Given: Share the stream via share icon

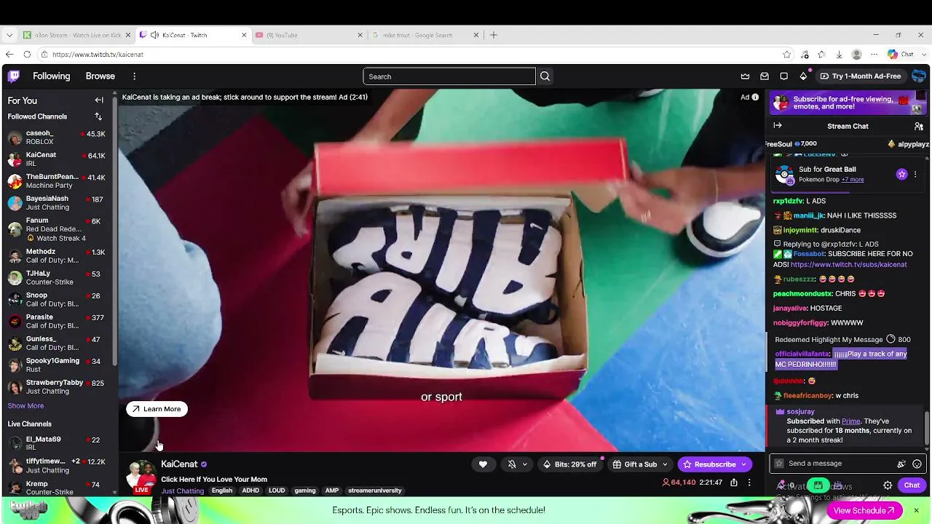Looking at the screenshot, I should tap(734, 483).
